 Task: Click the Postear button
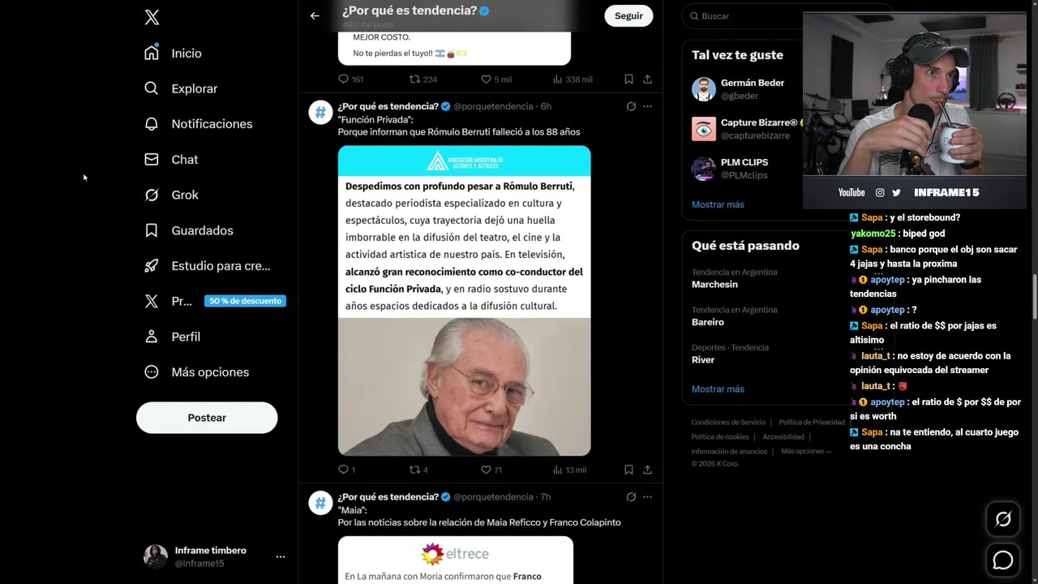point(207,418)
